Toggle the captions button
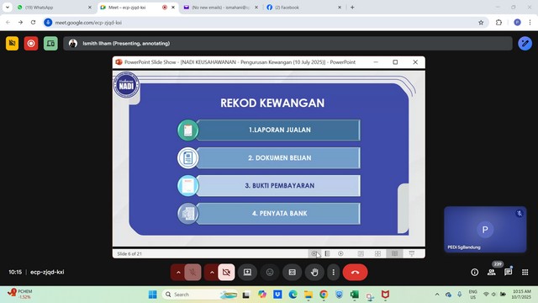The width and height of the screenshot is (538, 303). 292,273
